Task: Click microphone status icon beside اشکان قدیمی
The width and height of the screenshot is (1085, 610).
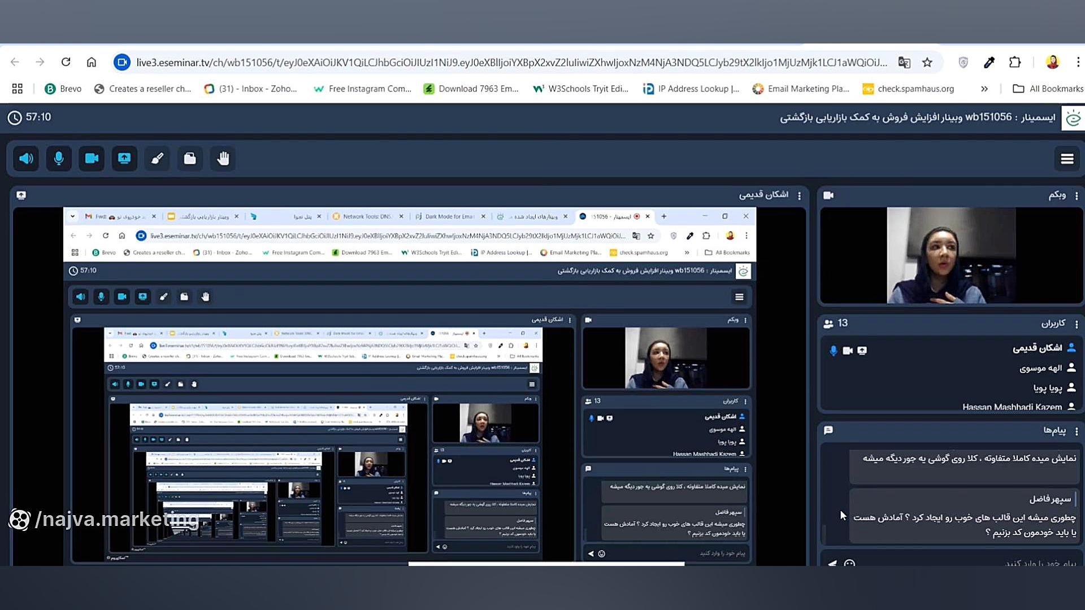Action: pos(834,351)
